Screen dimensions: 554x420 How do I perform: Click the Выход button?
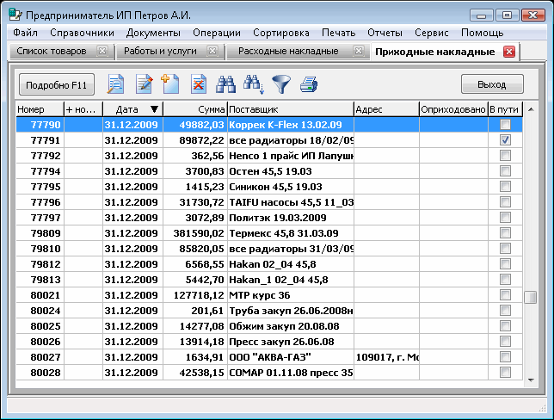[492, 84]
